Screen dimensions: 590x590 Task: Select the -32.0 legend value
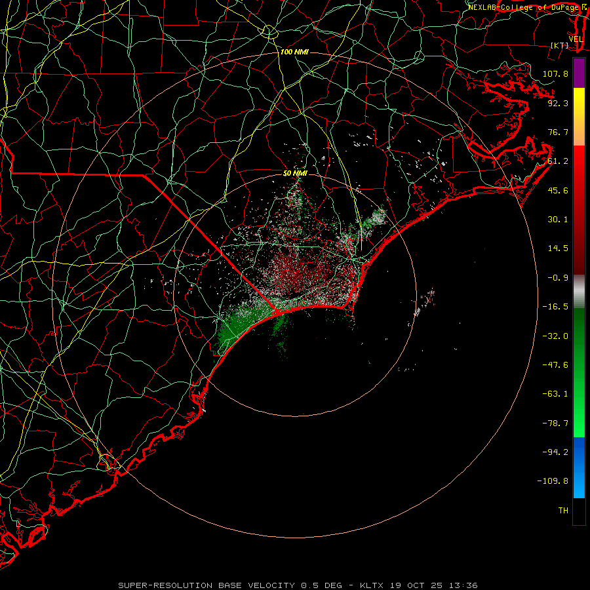555,336
